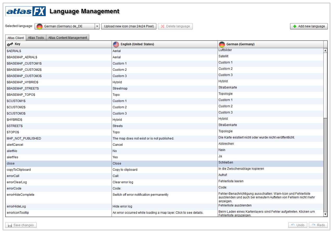The image size is (333, 233).
Task: Select the errorHideComplete key
Action: pyautogui.click(x=21, y=195)
